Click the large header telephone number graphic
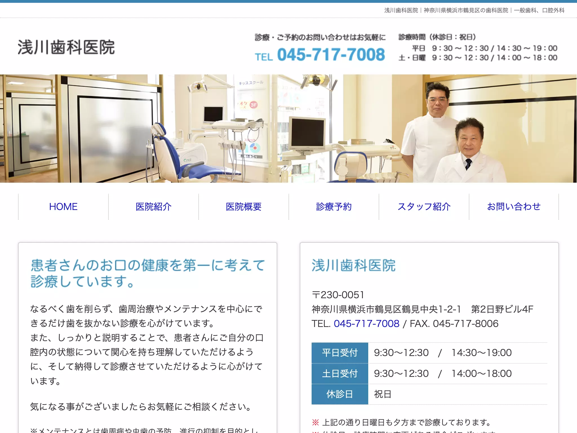The image size is (577, 433). click(320, 54)
